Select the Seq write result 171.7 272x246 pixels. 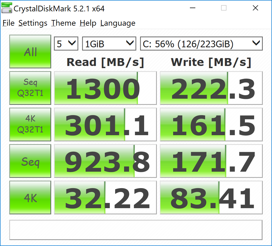pos(211,161)
